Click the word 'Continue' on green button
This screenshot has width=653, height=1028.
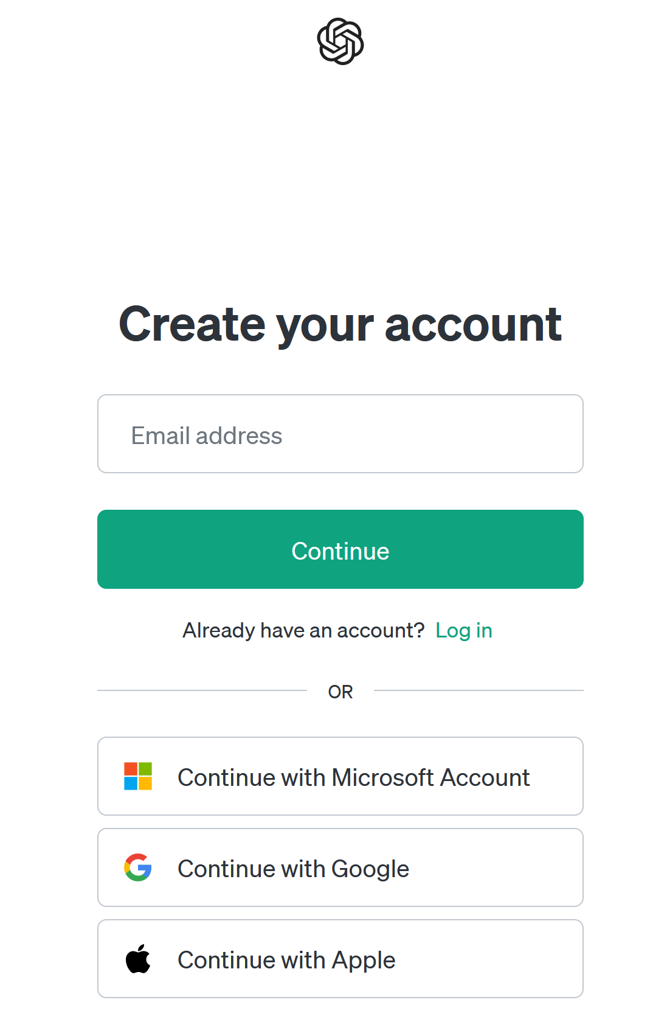point(340,551)
